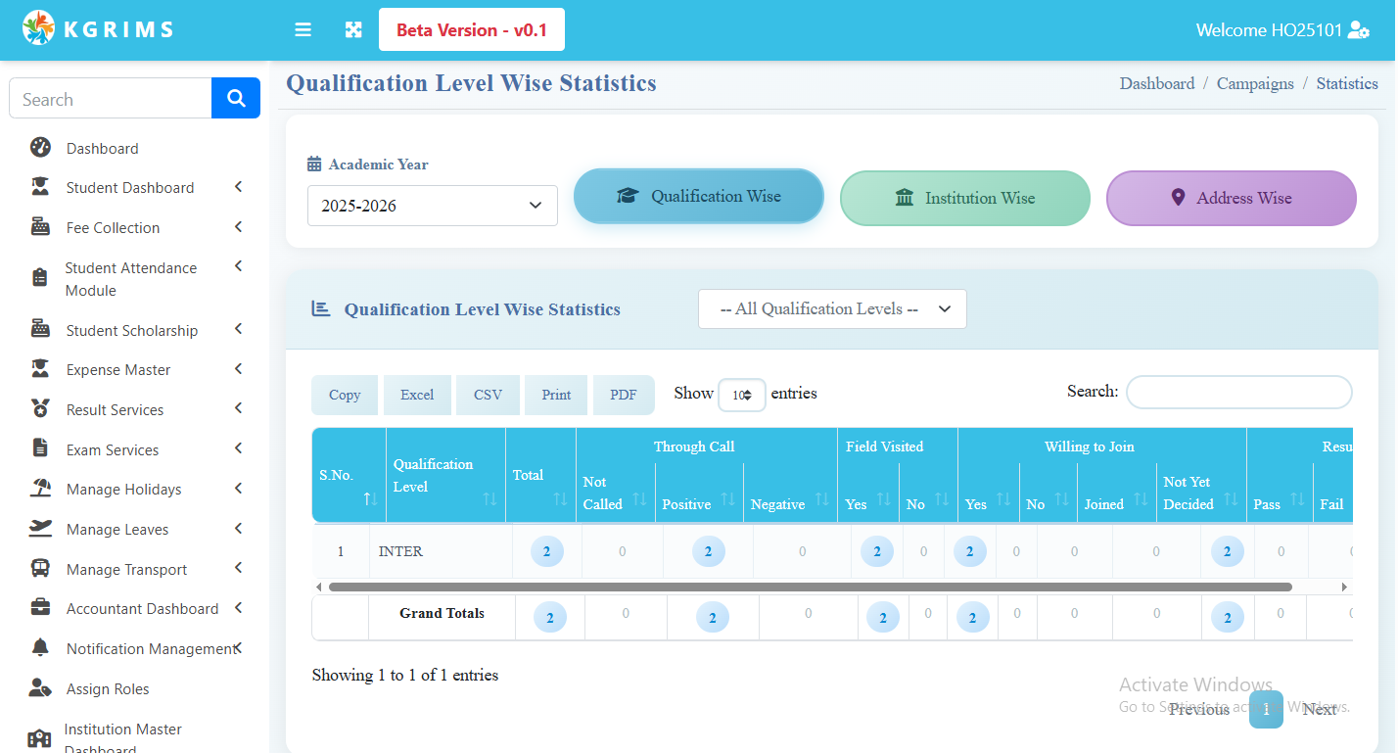Open the All Qualification Levels dropdown

pyautogui.click(x=831, y=308)
